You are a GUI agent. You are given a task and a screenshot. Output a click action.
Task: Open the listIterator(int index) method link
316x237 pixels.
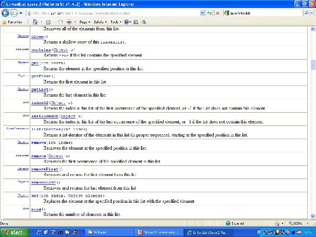[x=46, y=129]
